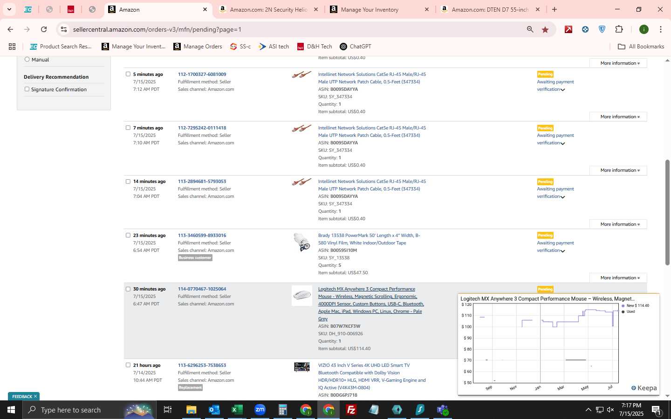Open the notification center icon
The width and height of the screenshot is (671, 419).
[656, 410]
